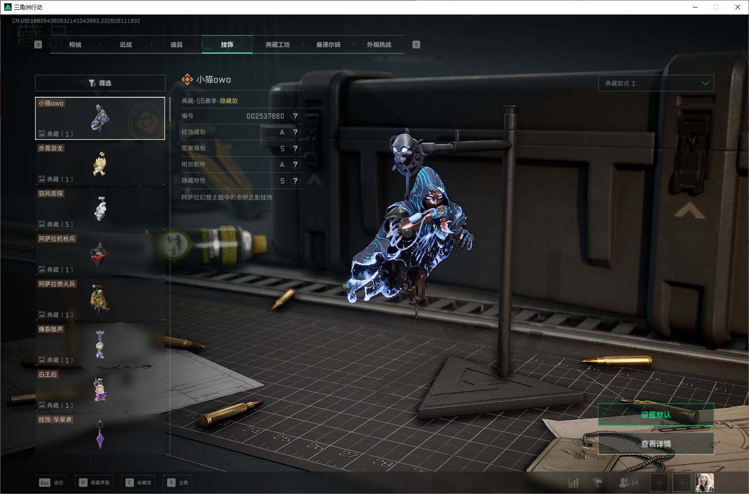Click the 隐藏界面 button
Image resolution: width=749 pixels, height=494 pixels.
pos(94,482)
